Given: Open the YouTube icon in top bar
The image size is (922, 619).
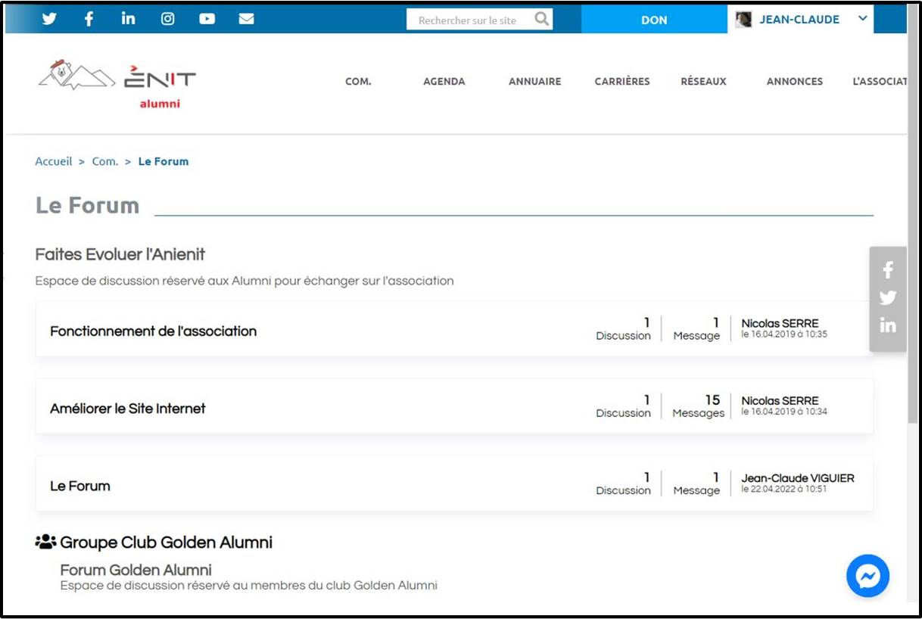Looking at the screenshot, I should 207,19.
